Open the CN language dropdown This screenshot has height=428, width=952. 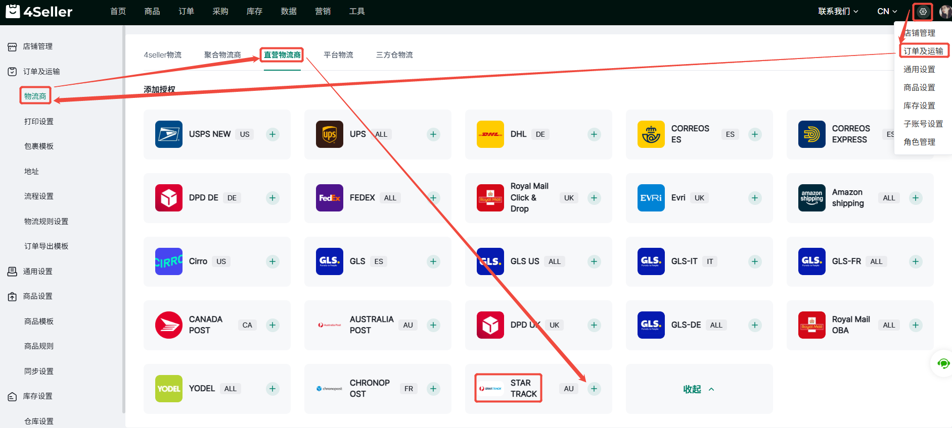[x=887, y=11]
